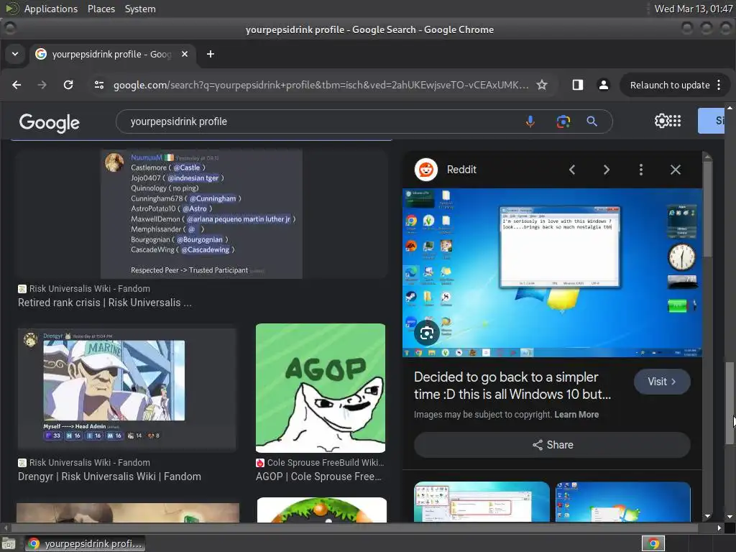
Task: Visit the Reddit page
Action: coord(662,382)
